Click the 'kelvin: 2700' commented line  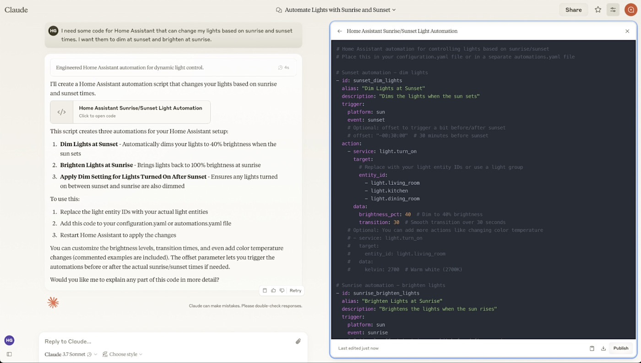pos(405,270)
